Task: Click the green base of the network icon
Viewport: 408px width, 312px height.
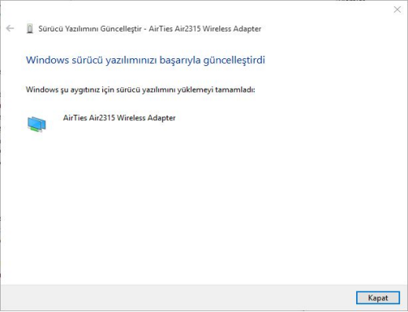Action: [x=35, y=129]
